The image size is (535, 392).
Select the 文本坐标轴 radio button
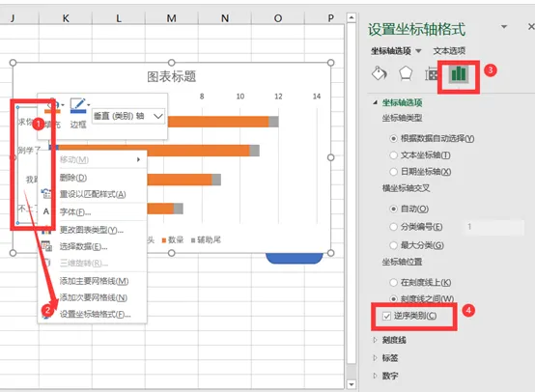click(x=393, y=155)
